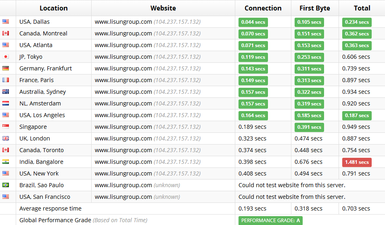This screenshot has width=385, height=225.
Task: Click the 0.791 secs New York total value
Action: pos(356,173)
